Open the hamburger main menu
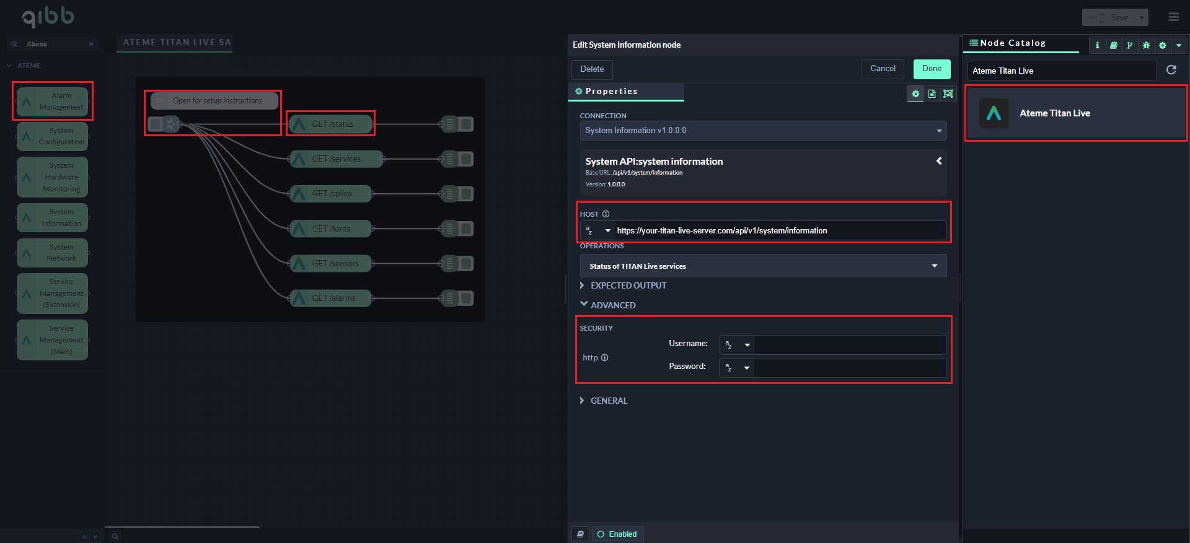The height and width of the screenshot is (543, 1190). [1173, 17]
